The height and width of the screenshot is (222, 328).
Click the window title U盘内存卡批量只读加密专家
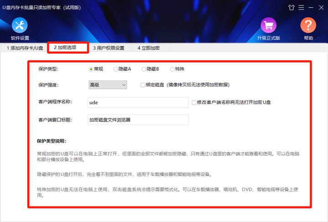41,8
